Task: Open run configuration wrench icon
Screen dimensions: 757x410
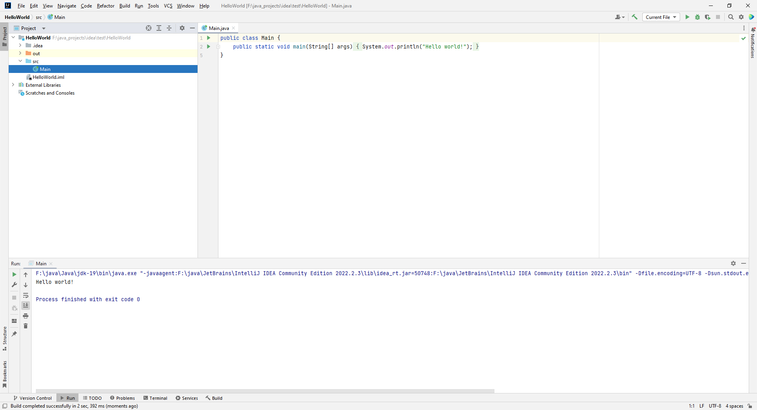Action: click(14, 285)
